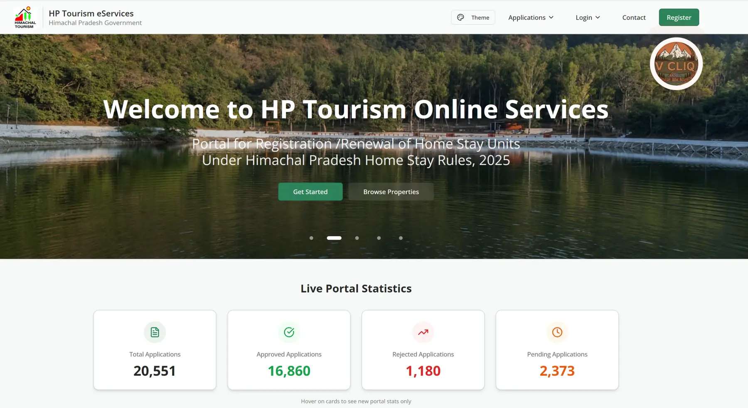This screenshot has height=408, width=748.
Task: Activate the last carousel indicator
Action: click(401, 238)
